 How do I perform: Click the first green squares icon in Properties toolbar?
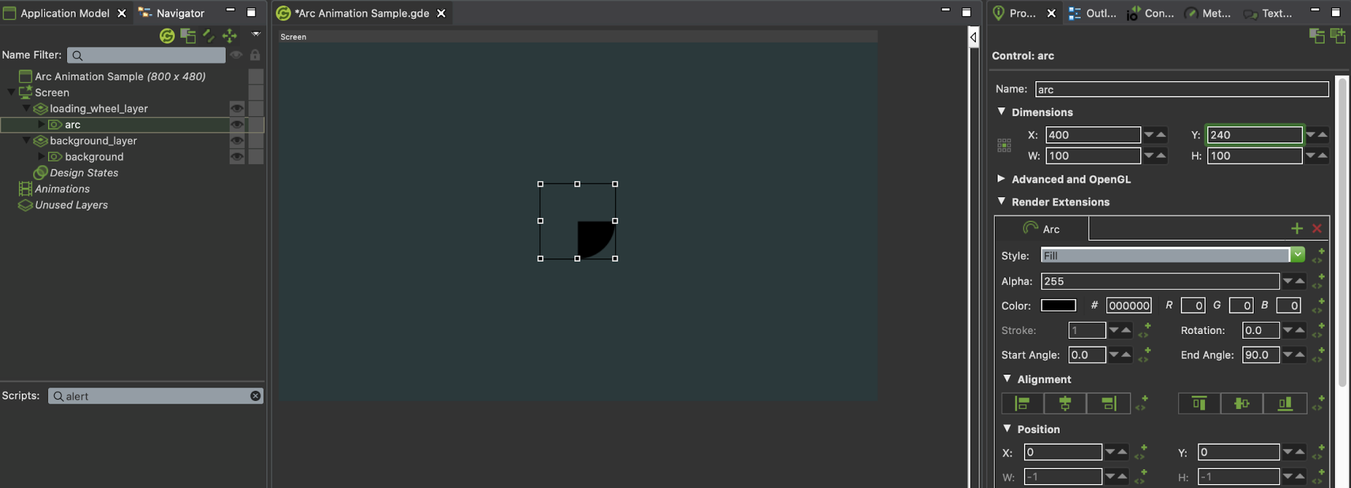click(1317, 36)
